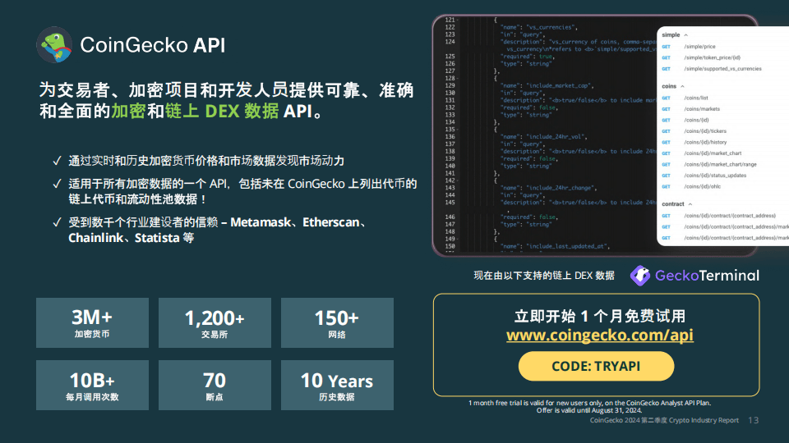The image size is (789, 443).
Task: Click the "include_24hr_change" code line
Action: [549, 188]
